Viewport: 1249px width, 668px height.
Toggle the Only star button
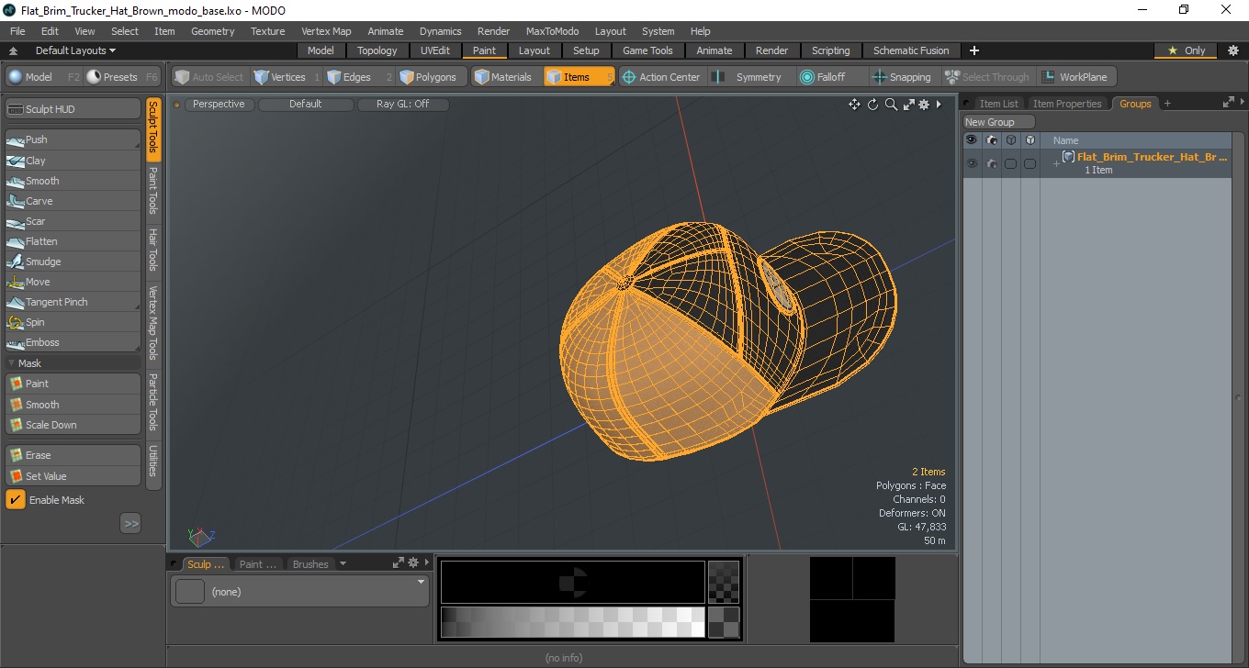coord(1186,50)
